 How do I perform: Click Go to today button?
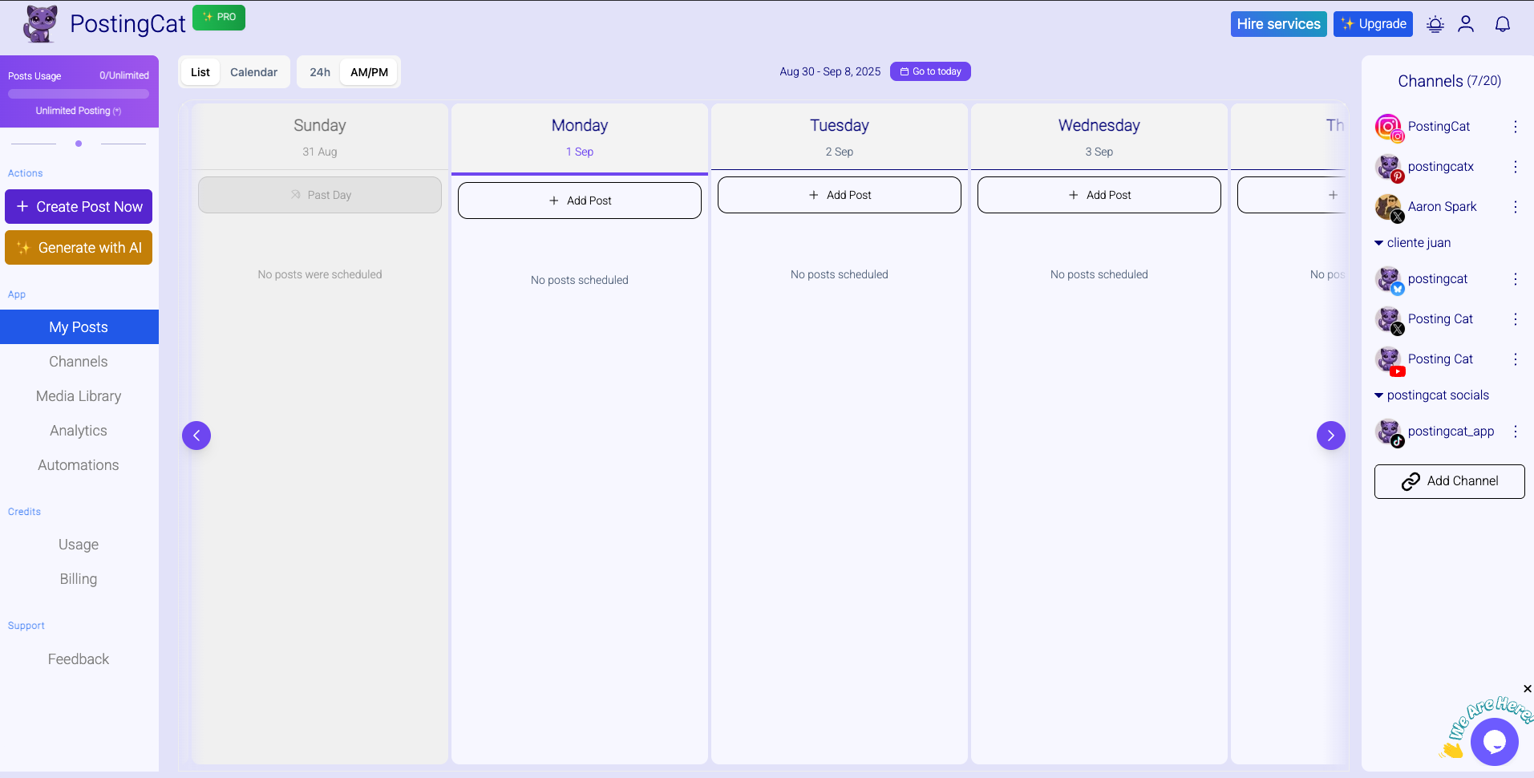coord(930,71)
